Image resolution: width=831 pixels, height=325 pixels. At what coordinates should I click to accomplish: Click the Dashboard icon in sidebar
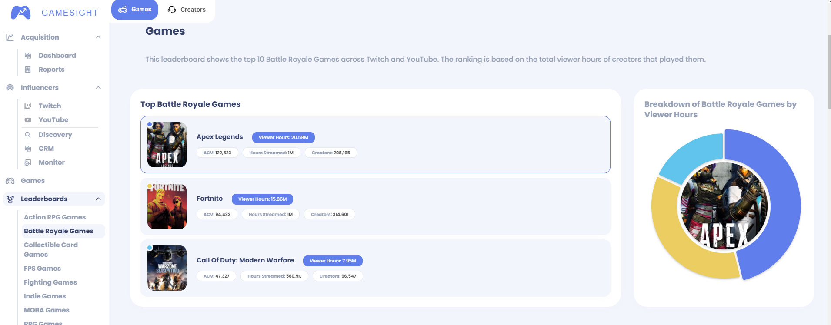[28, 56]
